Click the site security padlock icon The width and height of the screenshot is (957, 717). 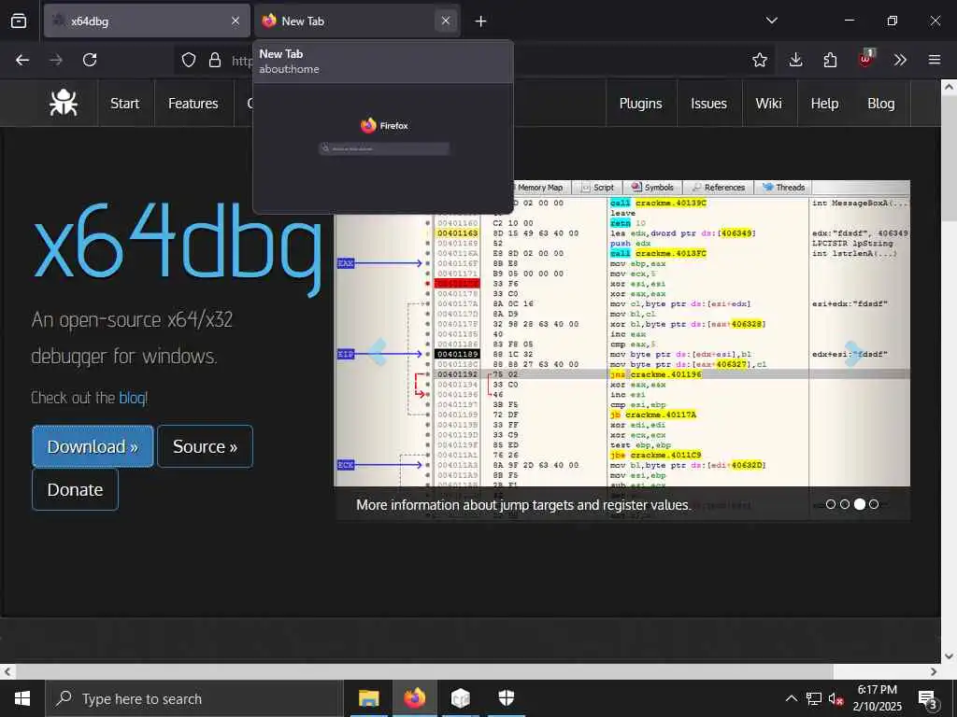click(215, 60)
